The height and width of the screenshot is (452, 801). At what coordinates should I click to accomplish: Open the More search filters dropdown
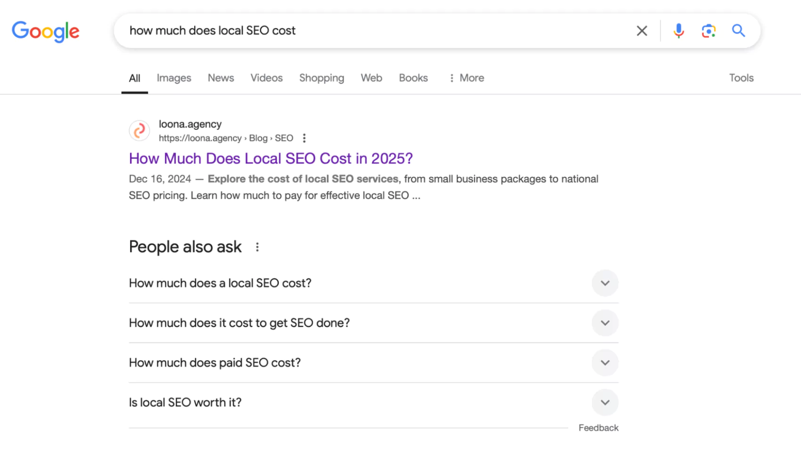466,78
